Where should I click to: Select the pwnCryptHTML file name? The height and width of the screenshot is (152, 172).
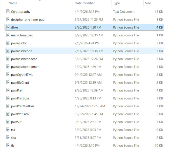coord(22,75)
